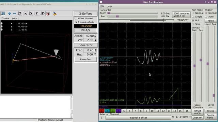Toggle the Offset Limited indicator
Viewport: 218px width, 122px height.
click(76, 18)
